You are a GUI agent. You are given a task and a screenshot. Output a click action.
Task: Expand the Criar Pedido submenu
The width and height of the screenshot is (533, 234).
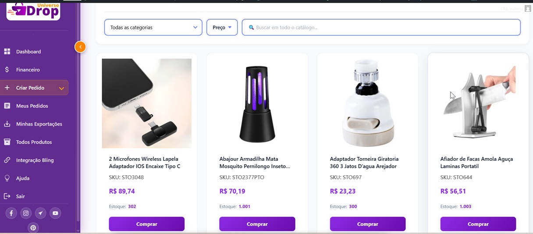tap(34, 88)
